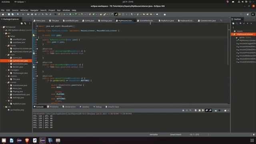Toggle Scroll Lock in the console toolbar
This screenshot has width=256, height=144.
coord(199,110)
